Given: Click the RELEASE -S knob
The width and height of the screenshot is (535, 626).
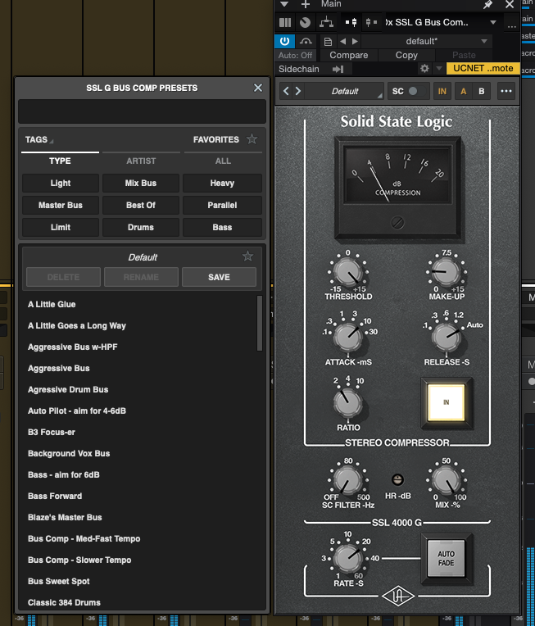Looking at the screenshot, I should click(x=446, y=337).
